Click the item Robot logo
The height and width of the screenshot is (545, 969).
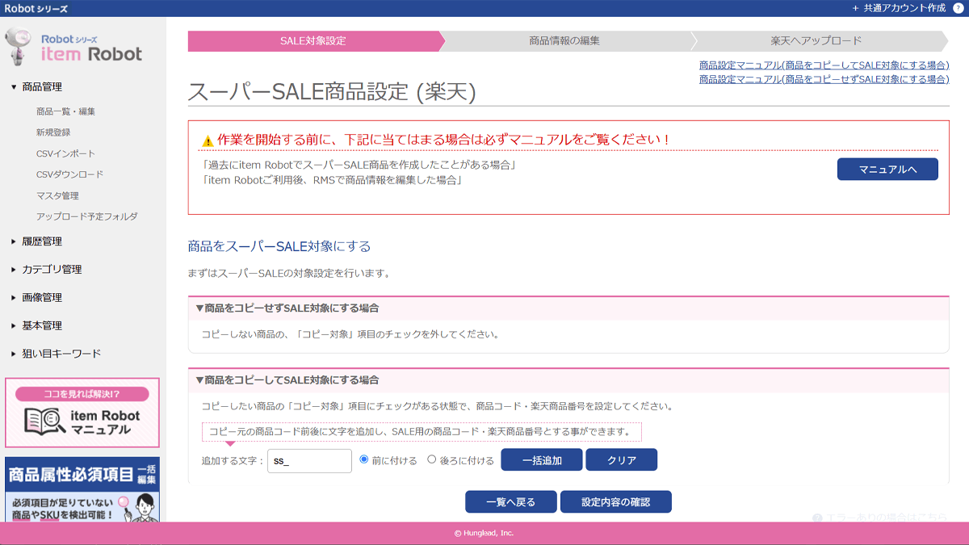[74, 48]
